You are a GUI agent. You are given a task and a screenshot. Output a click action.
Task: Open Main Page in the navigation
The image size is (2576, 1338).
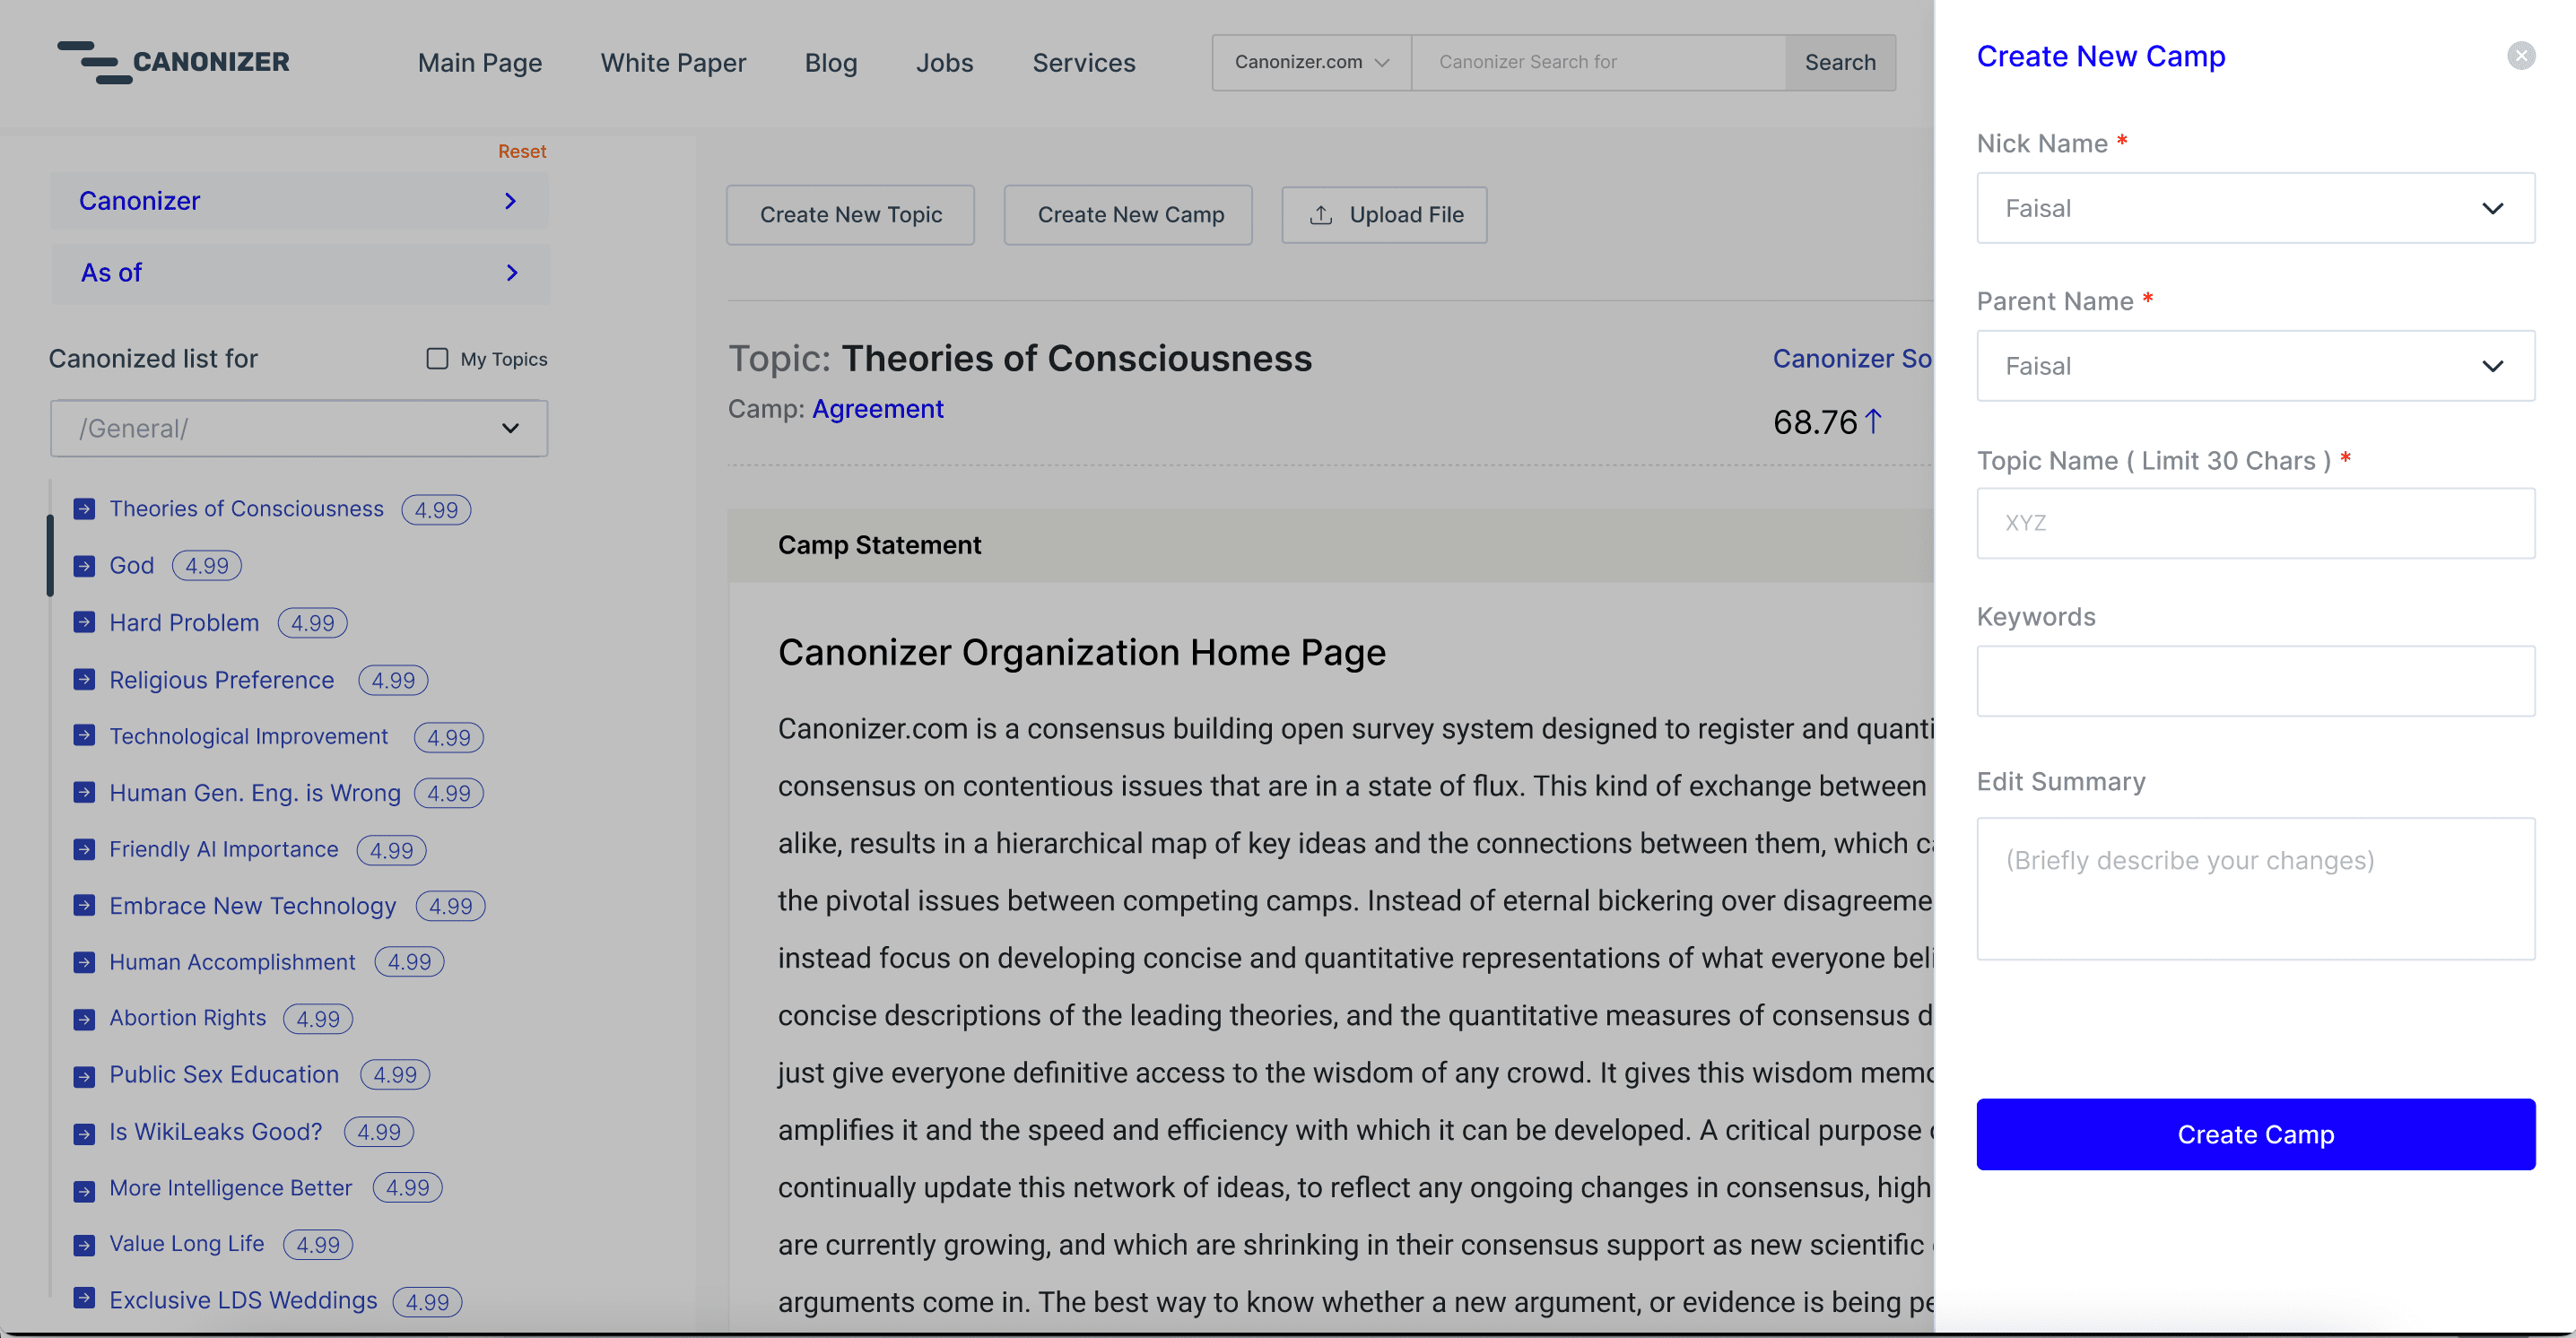point(480,63)
